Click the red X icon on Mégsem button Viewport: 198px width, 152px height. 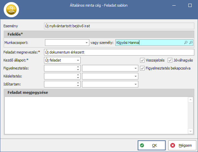point(173,145)
